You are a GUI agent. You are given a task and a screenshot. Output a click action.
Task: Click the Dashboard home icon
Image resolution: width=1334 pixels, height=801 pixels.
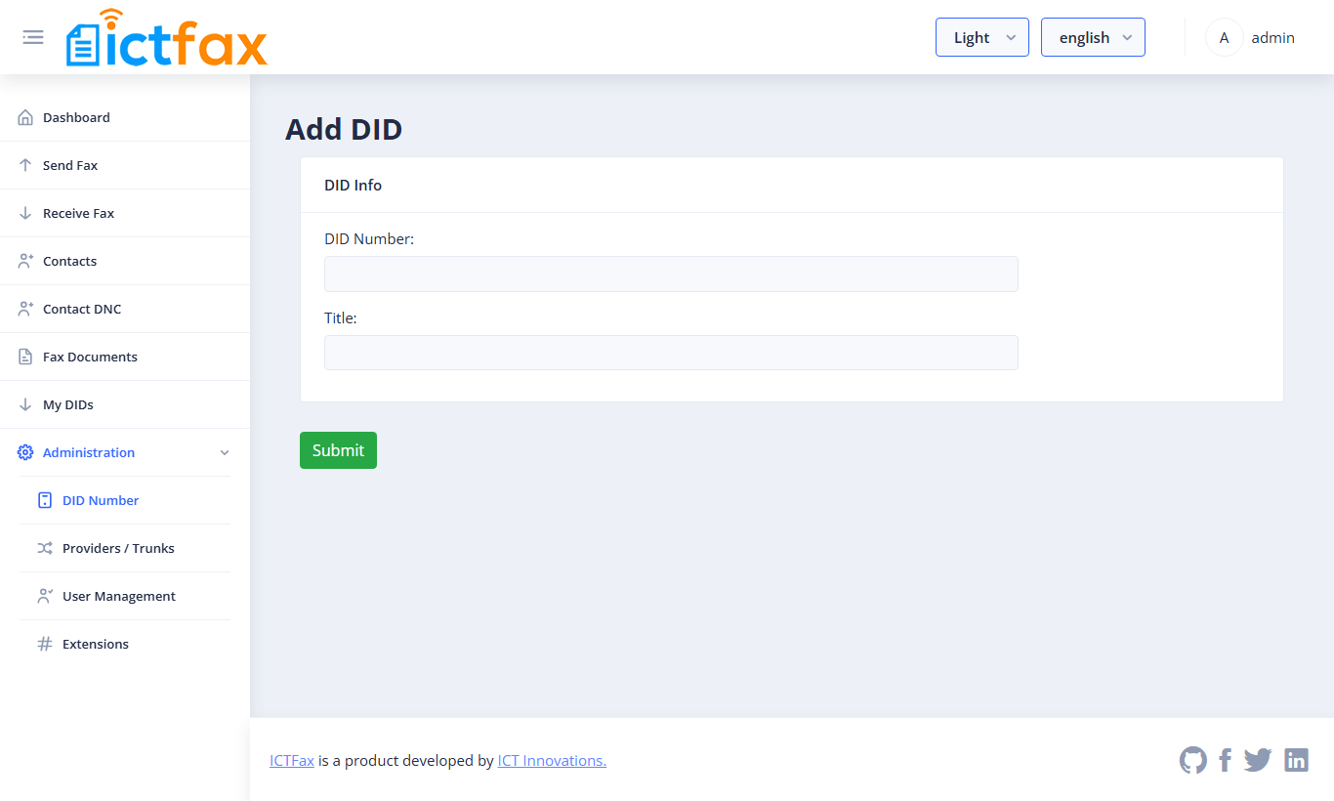(25, 117)
